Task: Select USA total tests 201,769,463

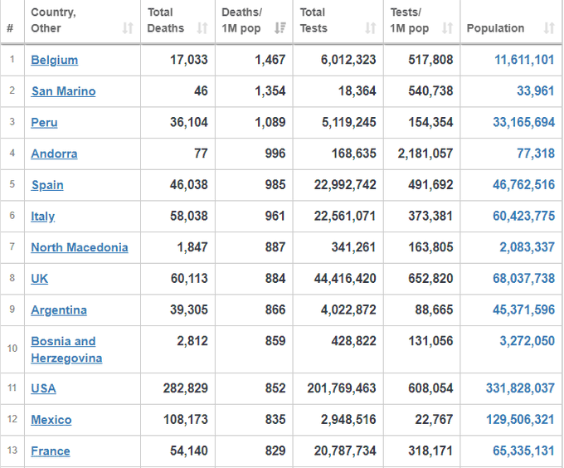Action: (x=342, y=388)
